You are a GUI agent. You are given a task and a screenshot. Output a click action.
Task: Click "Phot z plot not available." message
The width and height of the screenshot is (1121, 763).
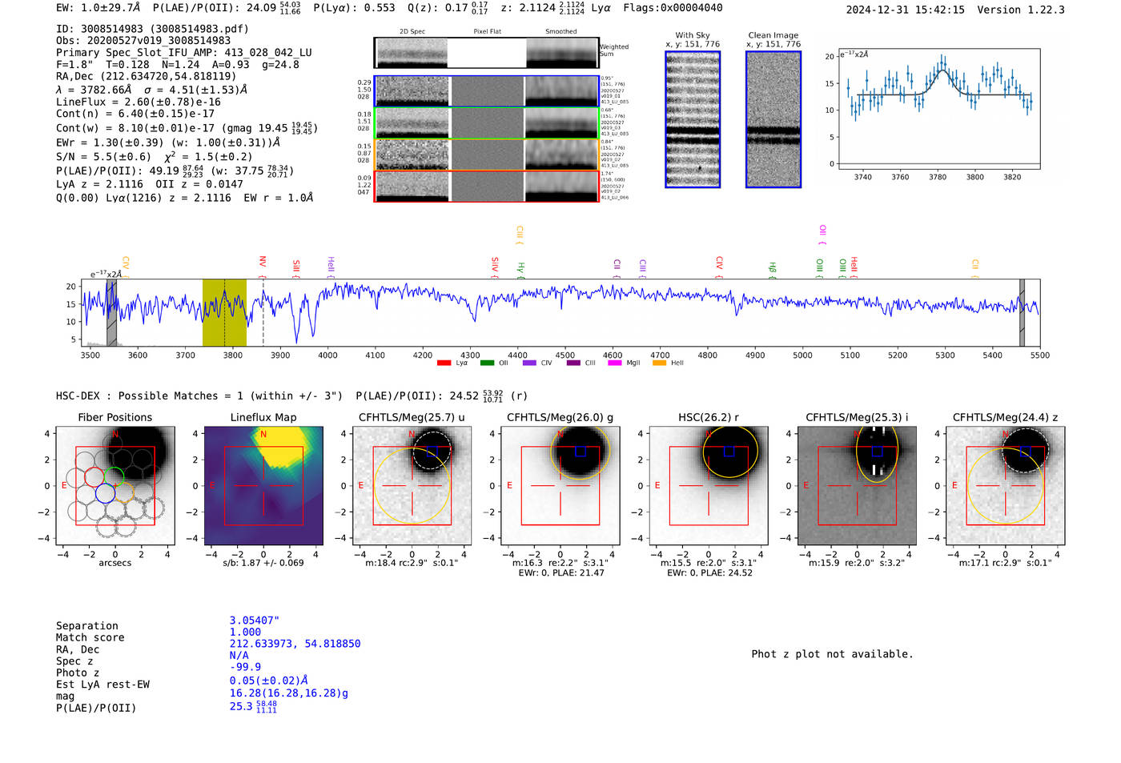coord(832,654)
